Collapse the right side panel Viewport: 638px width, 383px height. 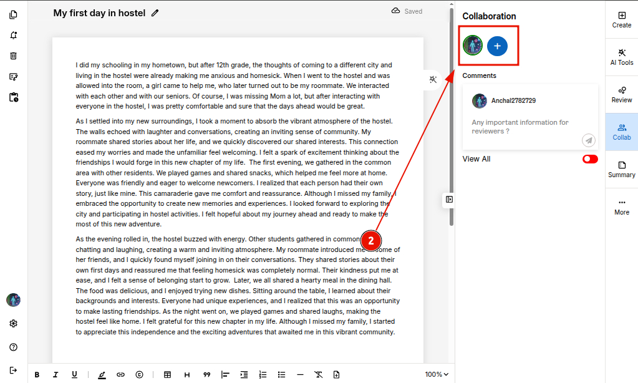pyautogui.click(x=449, y=200)
